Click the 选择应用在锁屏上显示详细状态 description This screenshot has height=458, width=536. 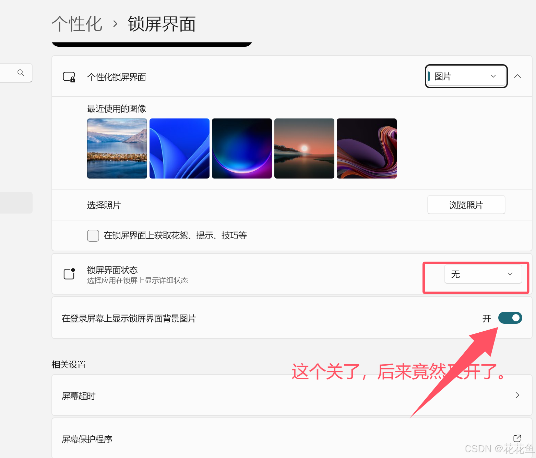[138, 280]
